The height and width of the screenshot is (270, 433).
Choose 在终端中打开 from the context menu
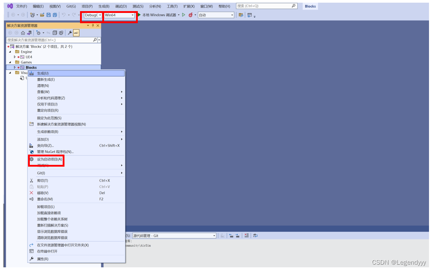(76, 251)
